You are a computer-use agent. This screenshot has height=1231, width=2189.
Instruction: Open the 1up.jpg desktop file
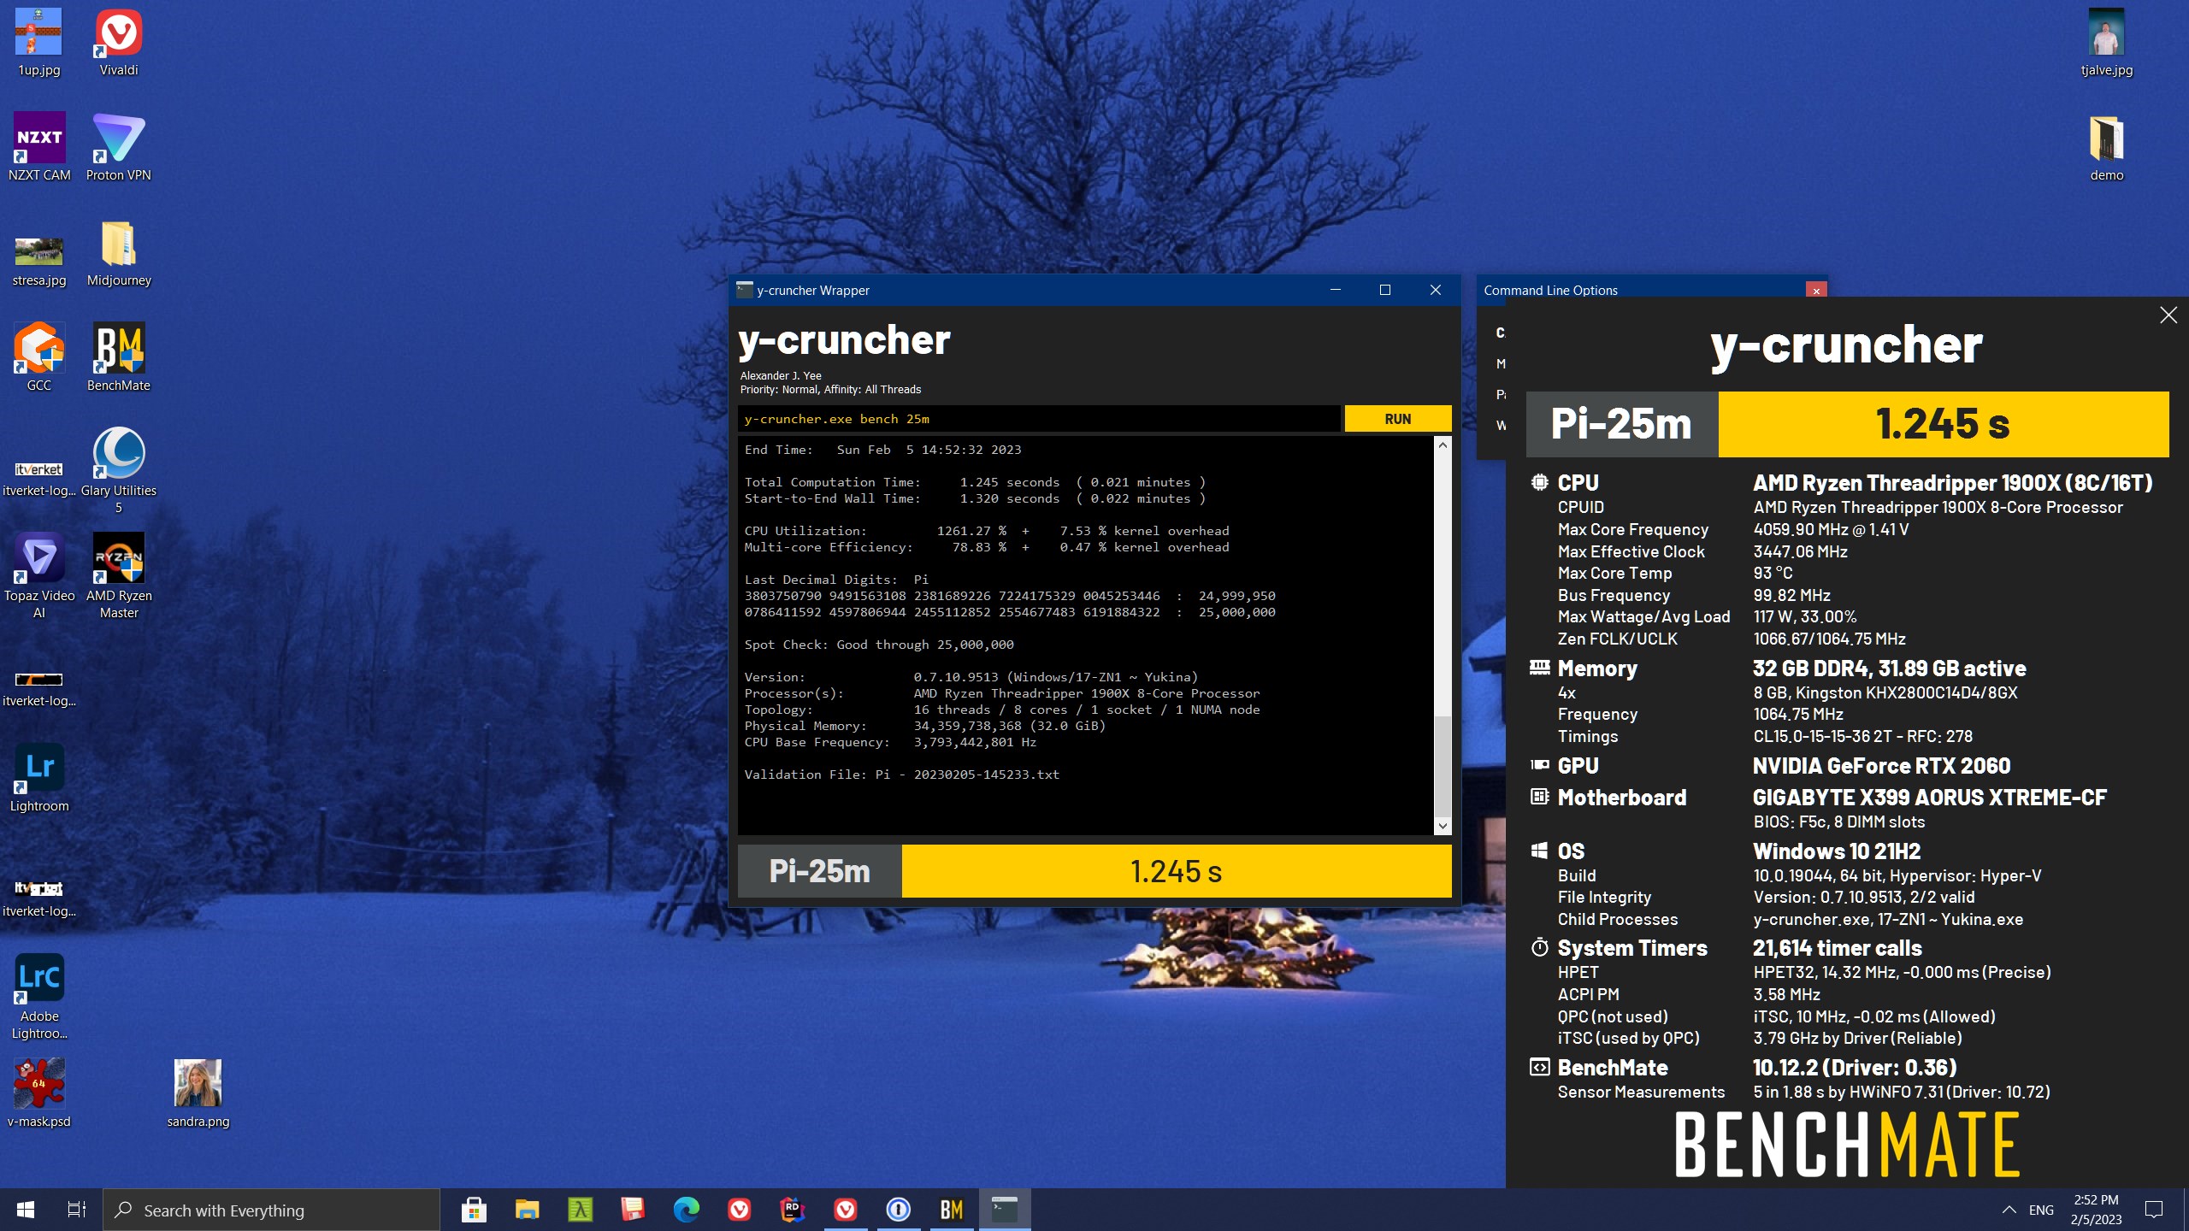pyautogui.click(x=39, y=43)
